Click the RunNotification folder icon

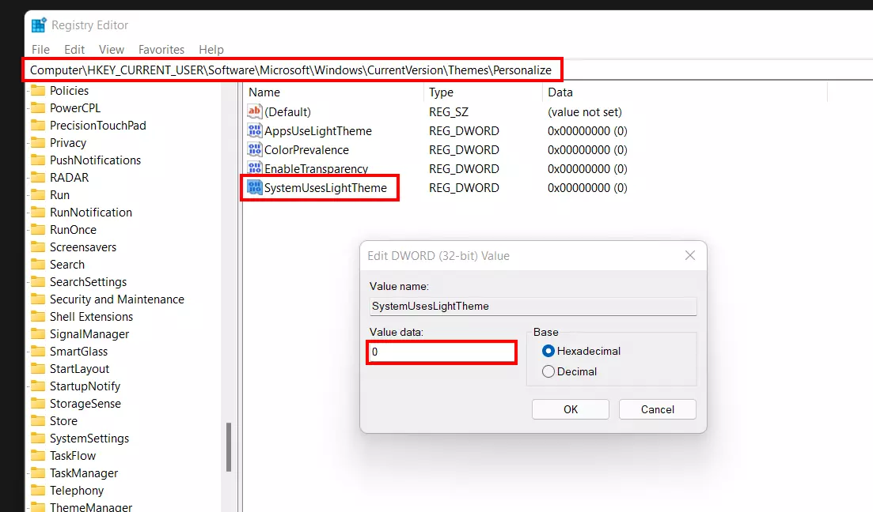[x=38, y=212]
